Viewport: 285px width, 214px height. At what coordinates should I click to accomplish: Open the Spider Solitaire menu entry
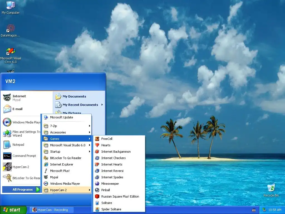tap(119, 209)
